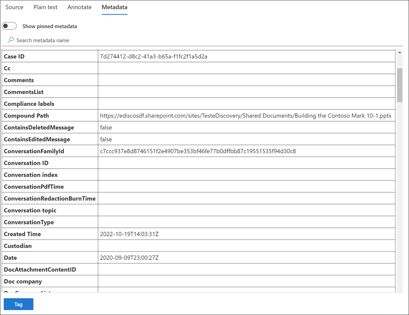Click the Date value 2020-09-09T23:00:27Z
Viewport: 409px width, 315px height.
129,258
